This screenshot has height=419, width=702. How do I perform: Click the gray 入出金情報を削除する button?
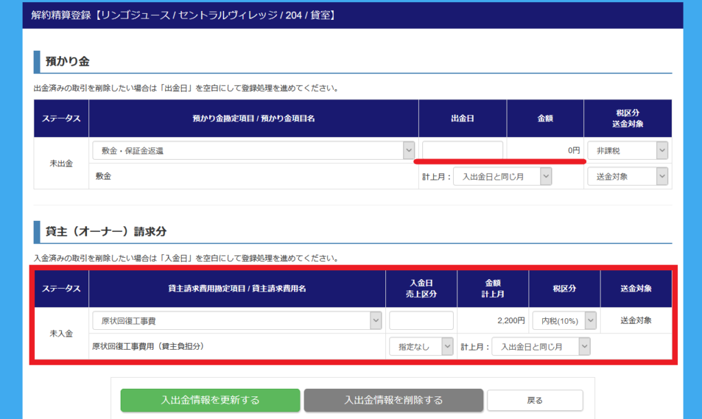(394, 400)
